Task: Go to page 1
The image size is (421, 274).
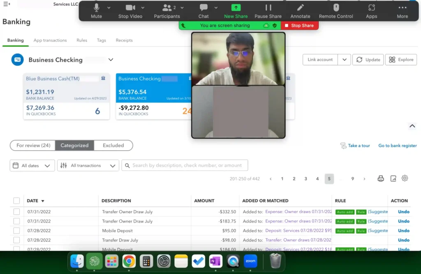Action: (282, 179)
